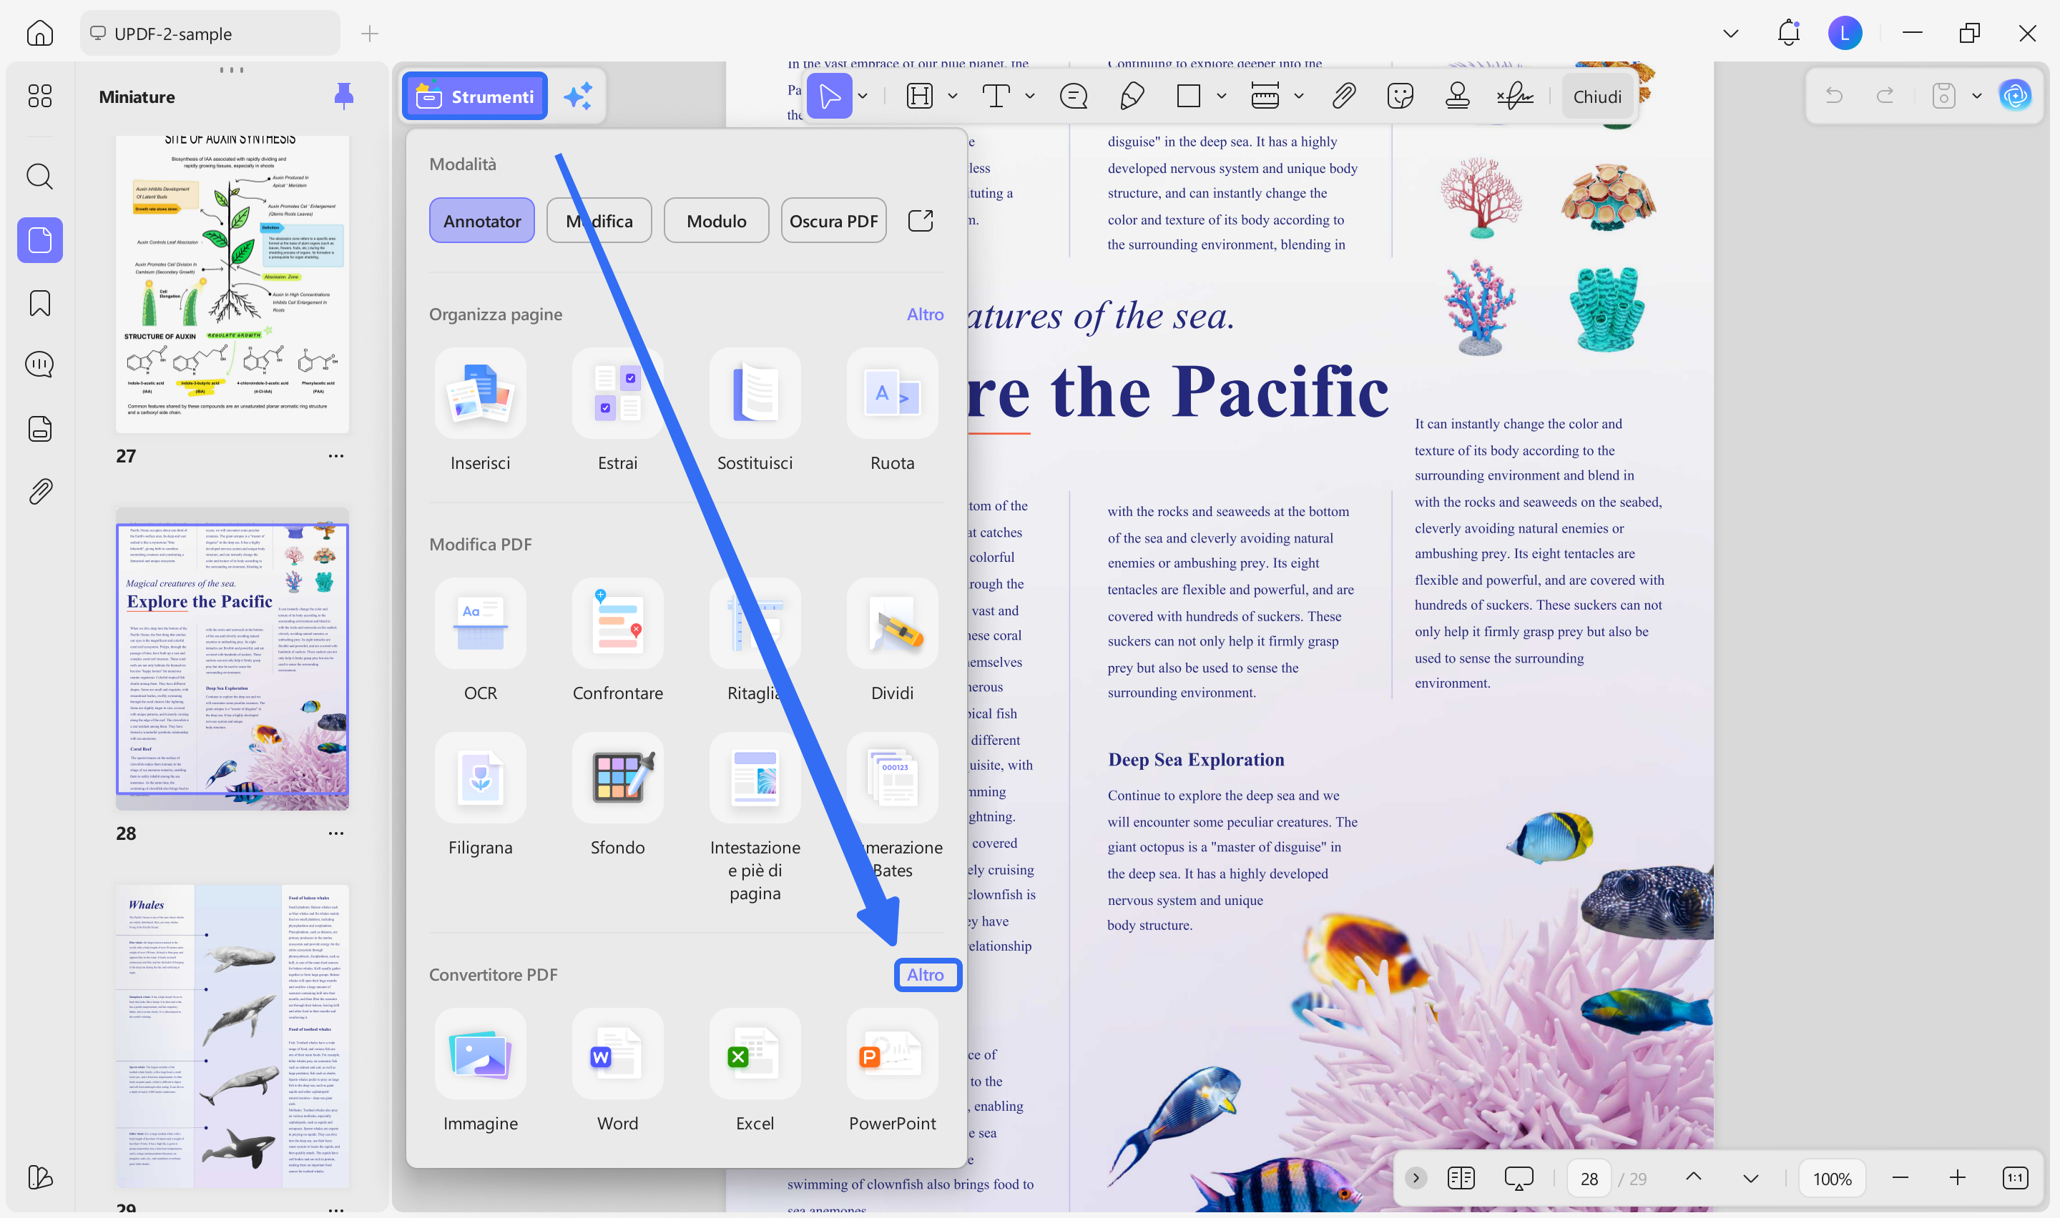Open notifications bell
The width and height of the screenshot is (2060, 1218).
pyautogui.click(x=1788, y=33)
